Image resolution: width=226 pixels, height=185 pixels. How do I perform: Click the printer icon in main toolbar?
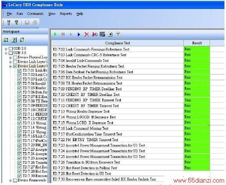click(35, 22)
